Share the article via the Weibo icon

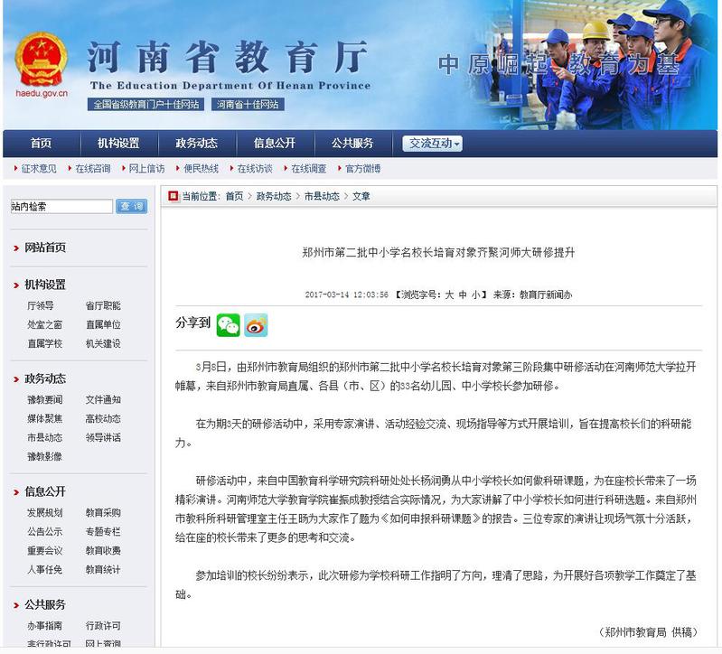pos(256,325)
